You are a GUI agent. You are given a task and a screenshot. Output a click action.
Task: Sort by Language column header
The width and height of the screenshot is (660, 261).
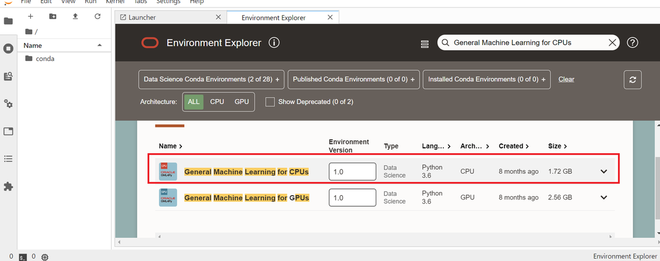coord(437,147)
